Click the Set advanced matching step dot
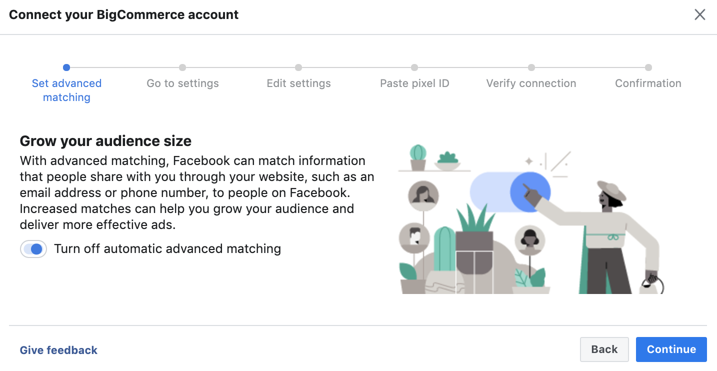Screen dimensions: 717x371 point(66,67)
